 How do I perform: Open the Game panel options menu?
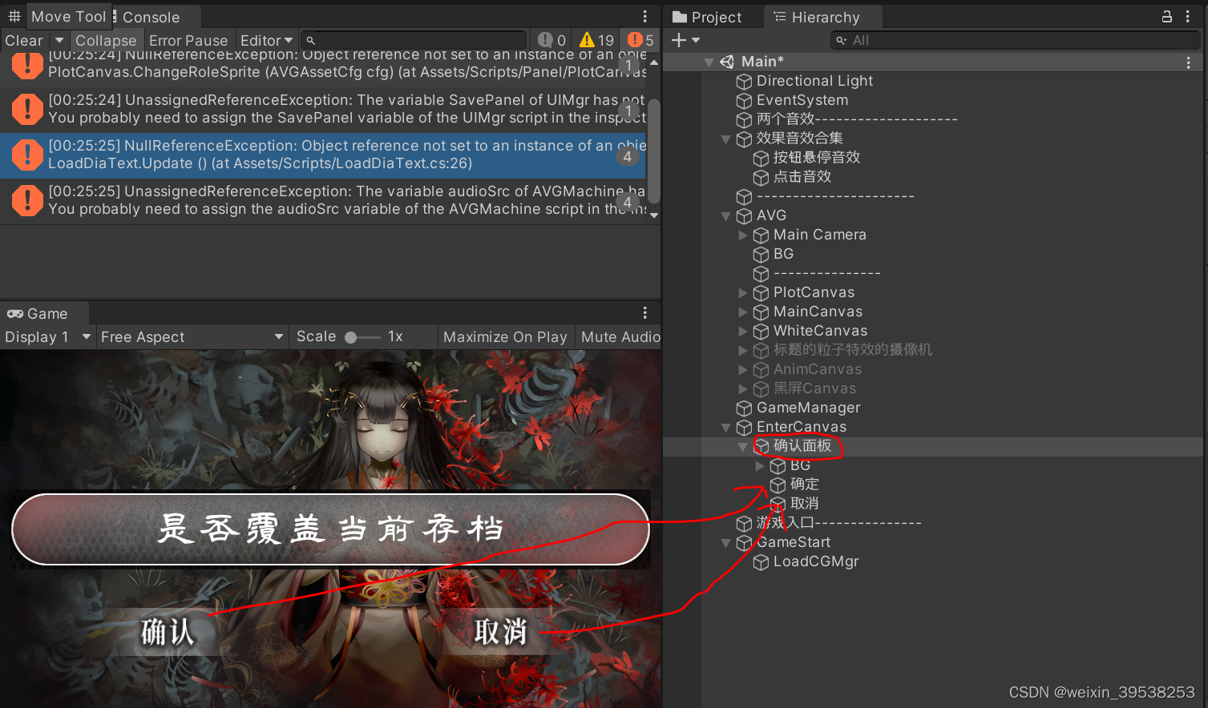tap(644, 313)
